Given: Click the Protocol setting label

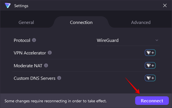Looking at the screenshot, I should 22,40.
